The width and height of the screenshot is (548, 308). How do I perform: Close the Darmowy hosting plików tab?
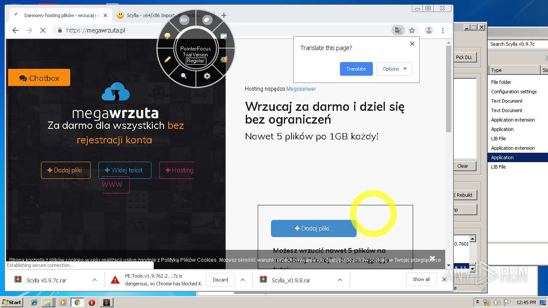tap(105, 15)
